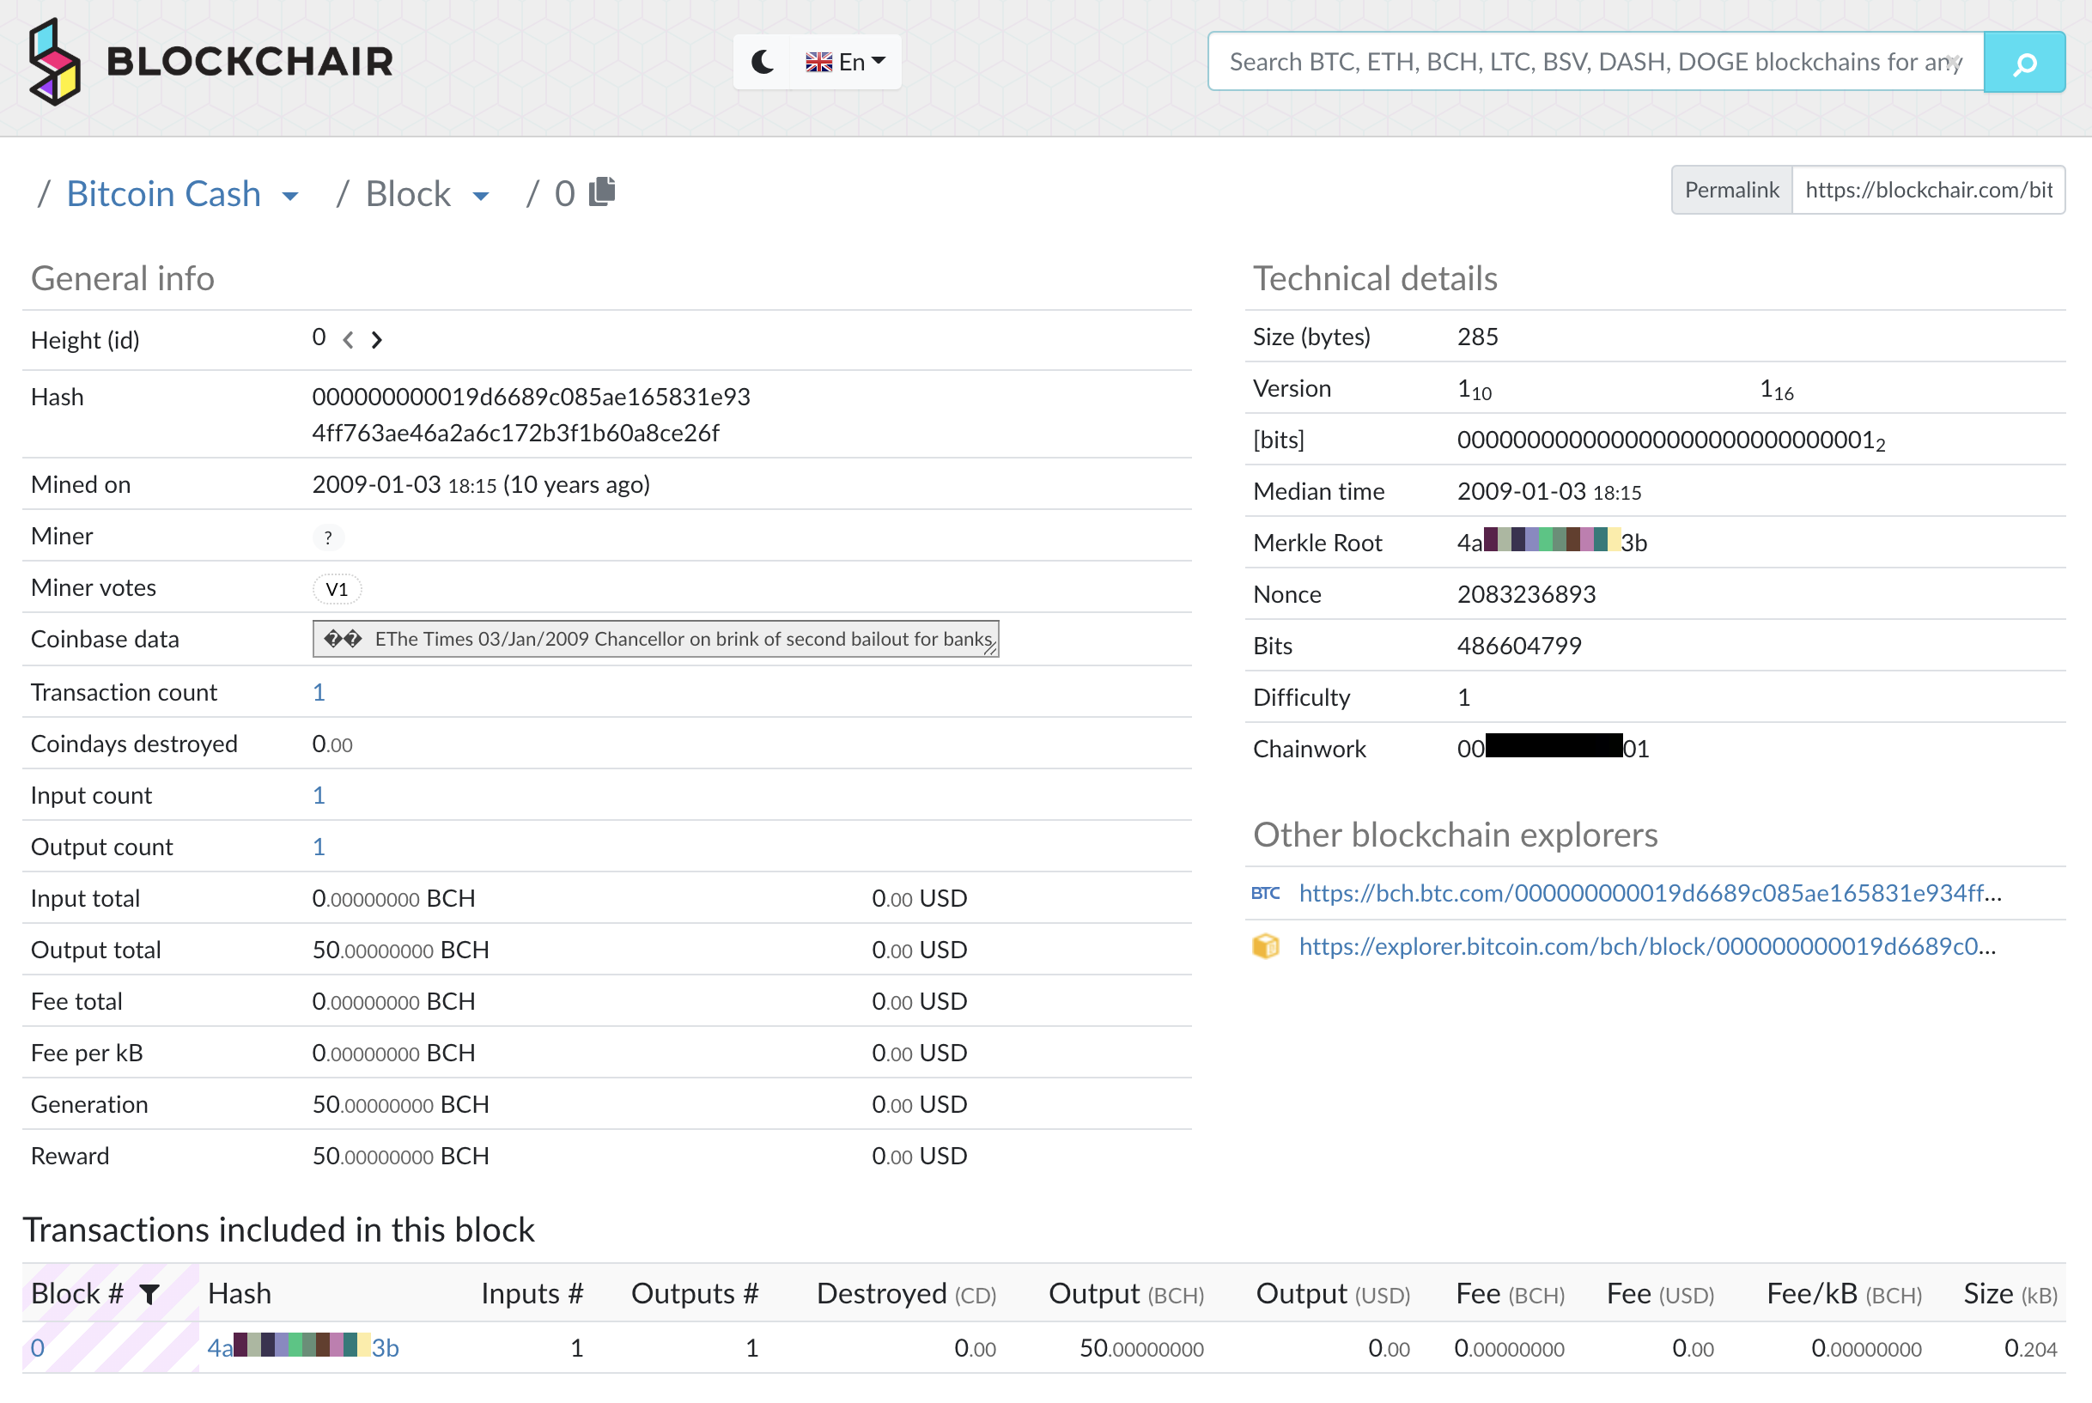Open the En language dropdown
Image resolution: width=2092 pixels, height=1403 pixels.
coord(846,62)
